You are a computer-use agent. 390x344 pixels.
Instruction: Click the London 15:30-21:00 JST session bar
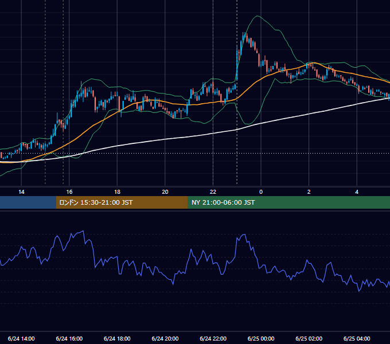pos(122,202)
